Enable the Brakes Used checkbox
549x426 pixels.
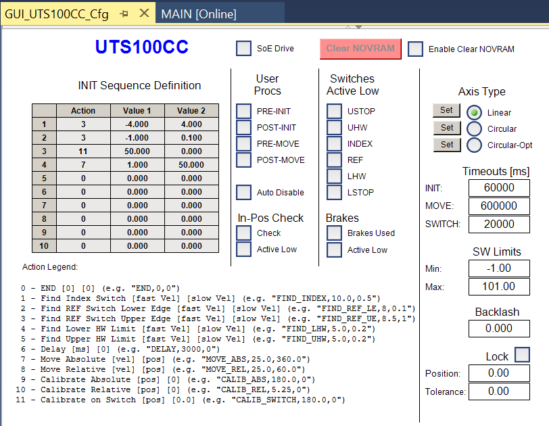(x=333, y=231)
